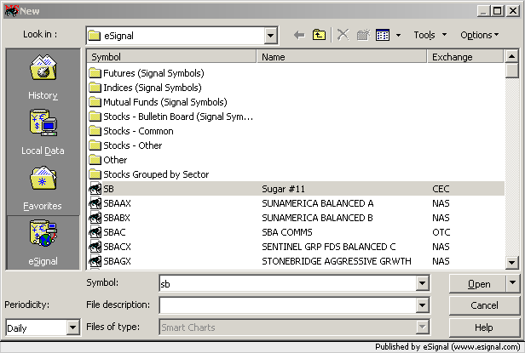Click the security icon beside SBAGX

[95, 261]
